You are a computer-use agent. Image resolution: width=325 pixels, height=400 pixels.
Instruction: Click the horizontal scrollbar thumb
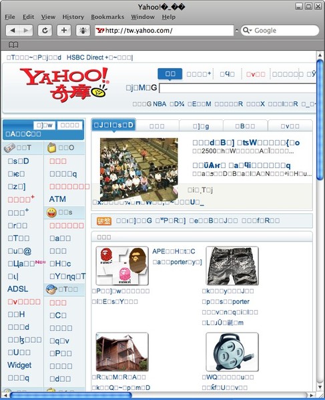71,395
